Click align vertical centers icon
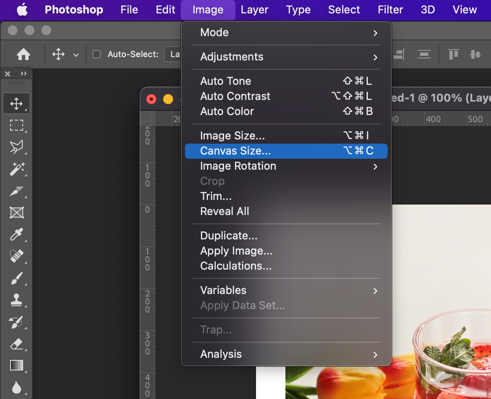Screen dimensions: 491x399 point(475,54)
